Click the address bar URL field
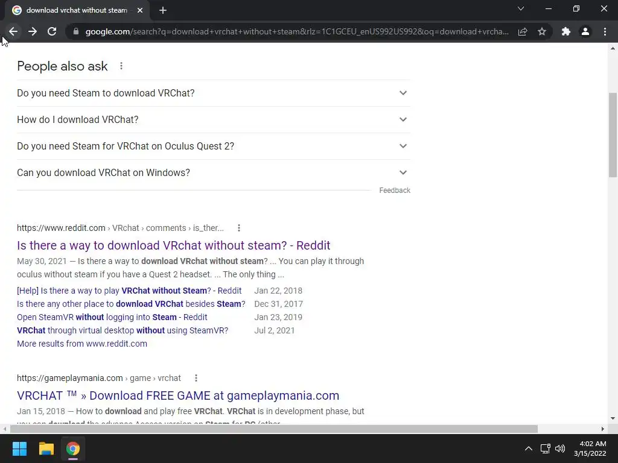The width and height of the screenshot is (618, 463). (296, 31)
